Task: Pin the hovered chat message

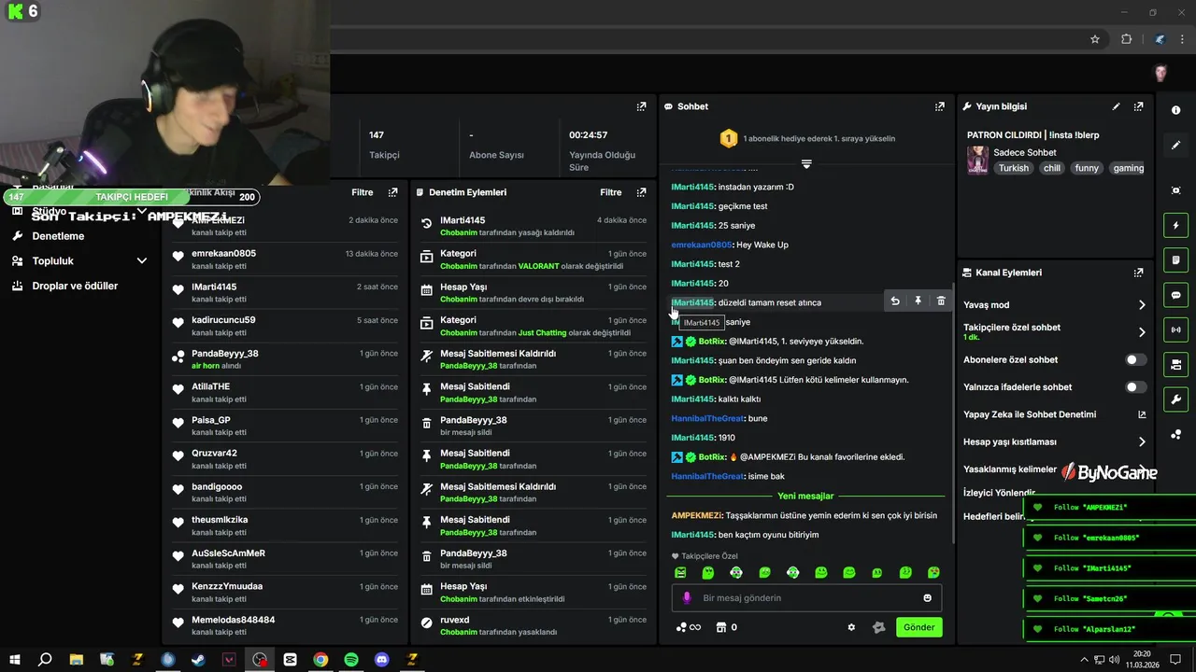Action: click(x=918, y=301)
